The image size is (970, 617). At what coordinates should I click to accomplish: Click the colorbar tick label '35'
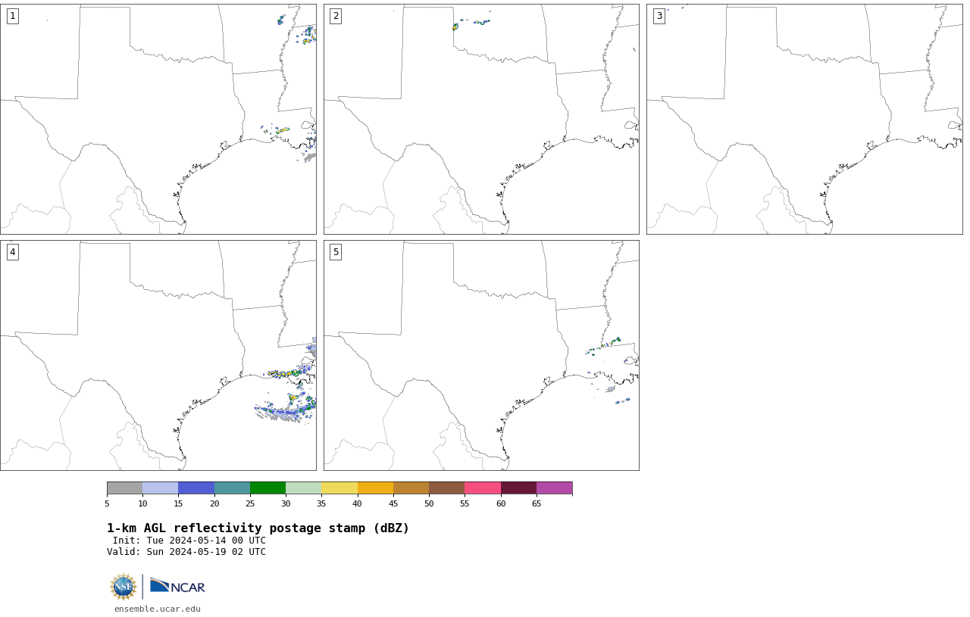321,503
